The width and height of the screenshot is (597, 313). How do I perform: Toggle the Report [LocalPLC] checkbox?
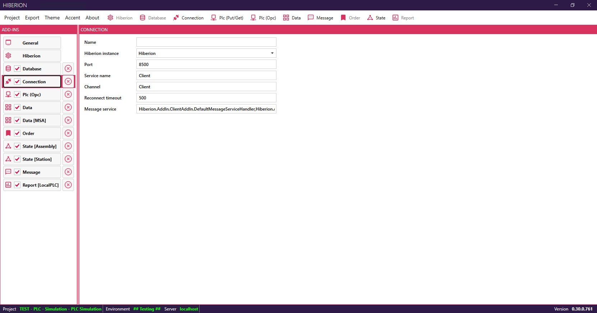17,185
